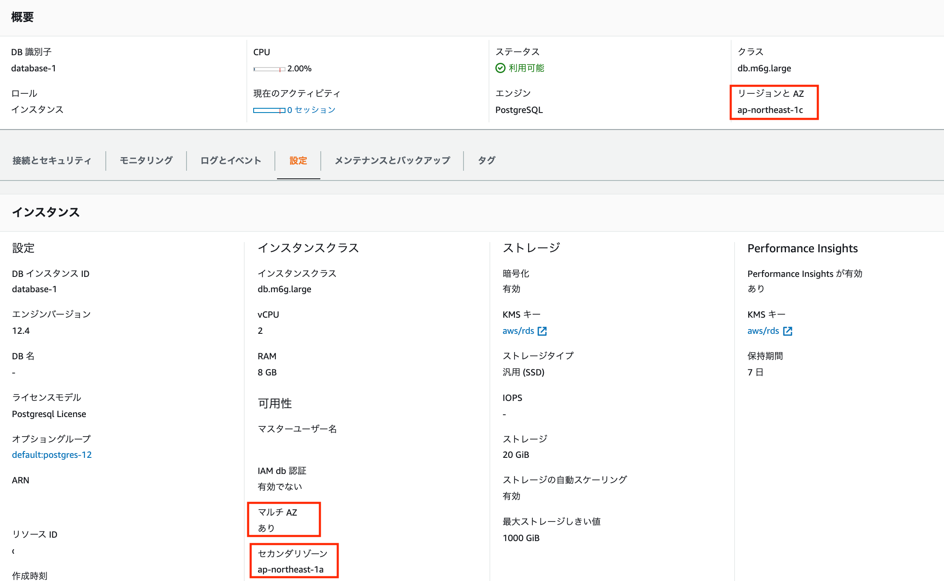Click the マルチ AZ あり highlighted field
Image resolution: width=944 pixels, height=581 pixels.
click(284, 519)
